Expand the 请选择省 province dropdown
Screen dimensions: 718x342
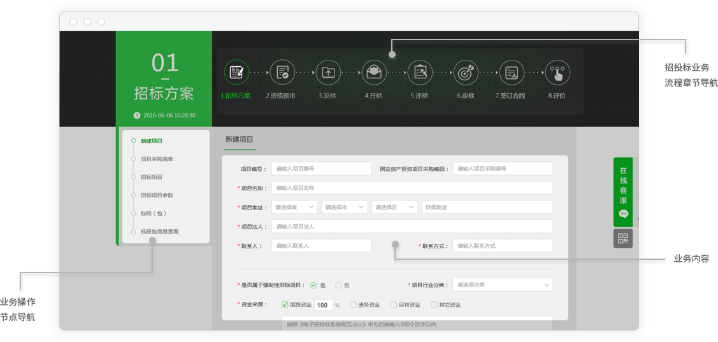tap(294, 208)
